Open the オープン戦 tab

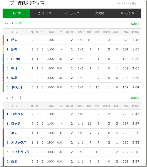coord(127,13)
